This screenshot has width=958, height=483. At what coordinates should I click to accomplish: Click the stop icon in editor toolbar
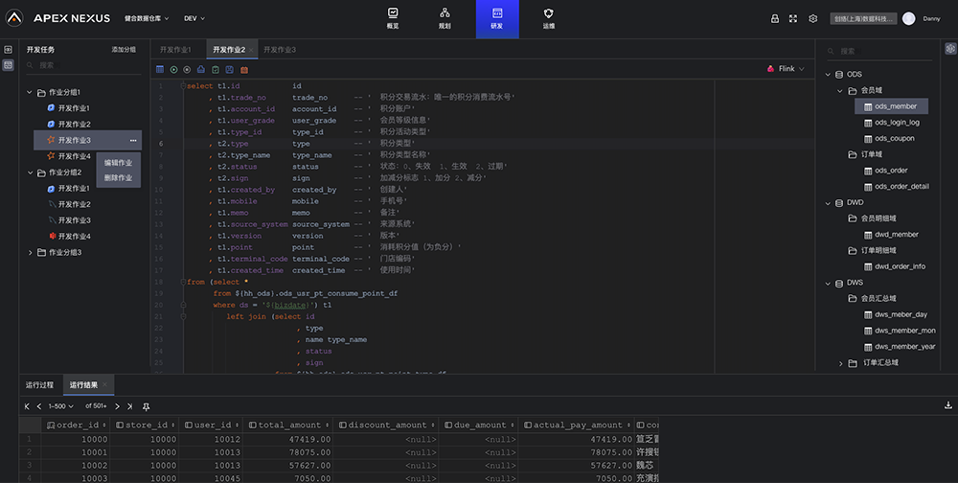click(x=188, y=70)
